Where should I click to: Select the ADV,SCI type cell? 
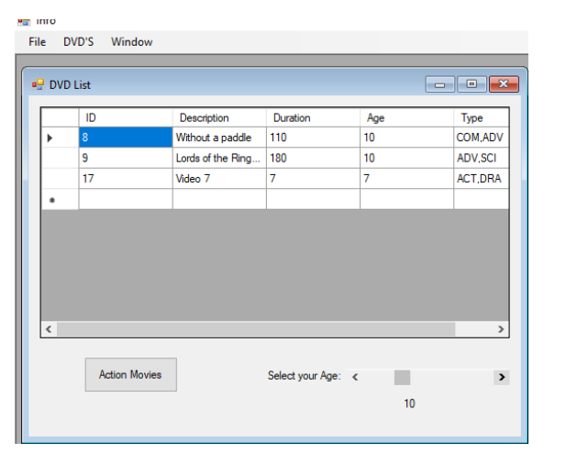pos(482,158)
